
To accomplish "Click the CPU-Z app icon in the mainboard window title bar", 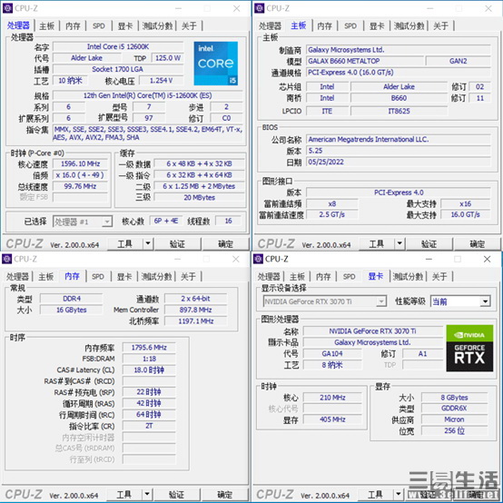I will (259, 8).
